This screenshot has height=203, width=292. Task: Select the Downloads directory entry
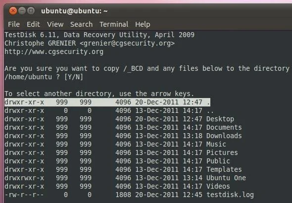tap(123, 136)
